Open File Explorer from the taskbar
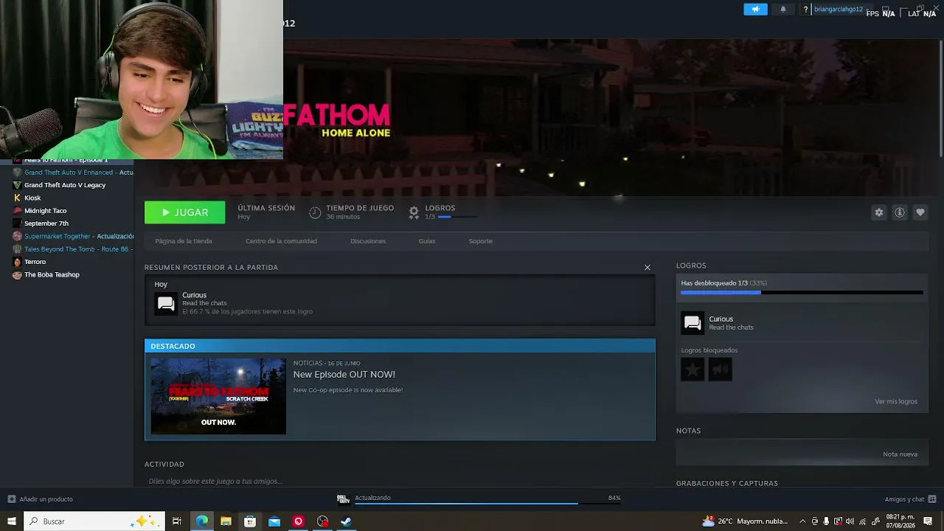The height and width of the screenshot is (531, 944). click(226, 521)
